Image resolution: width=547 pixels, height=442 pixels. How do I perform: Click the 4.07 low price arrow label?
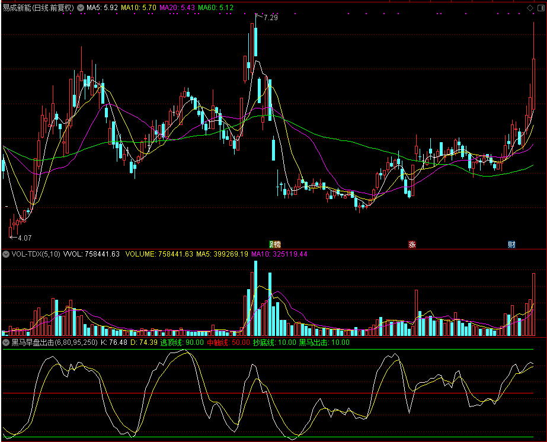pos(24,238)
